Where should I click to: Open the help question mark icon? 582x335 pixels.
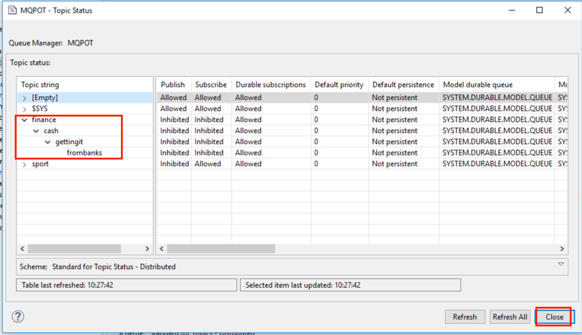[18, 317]
